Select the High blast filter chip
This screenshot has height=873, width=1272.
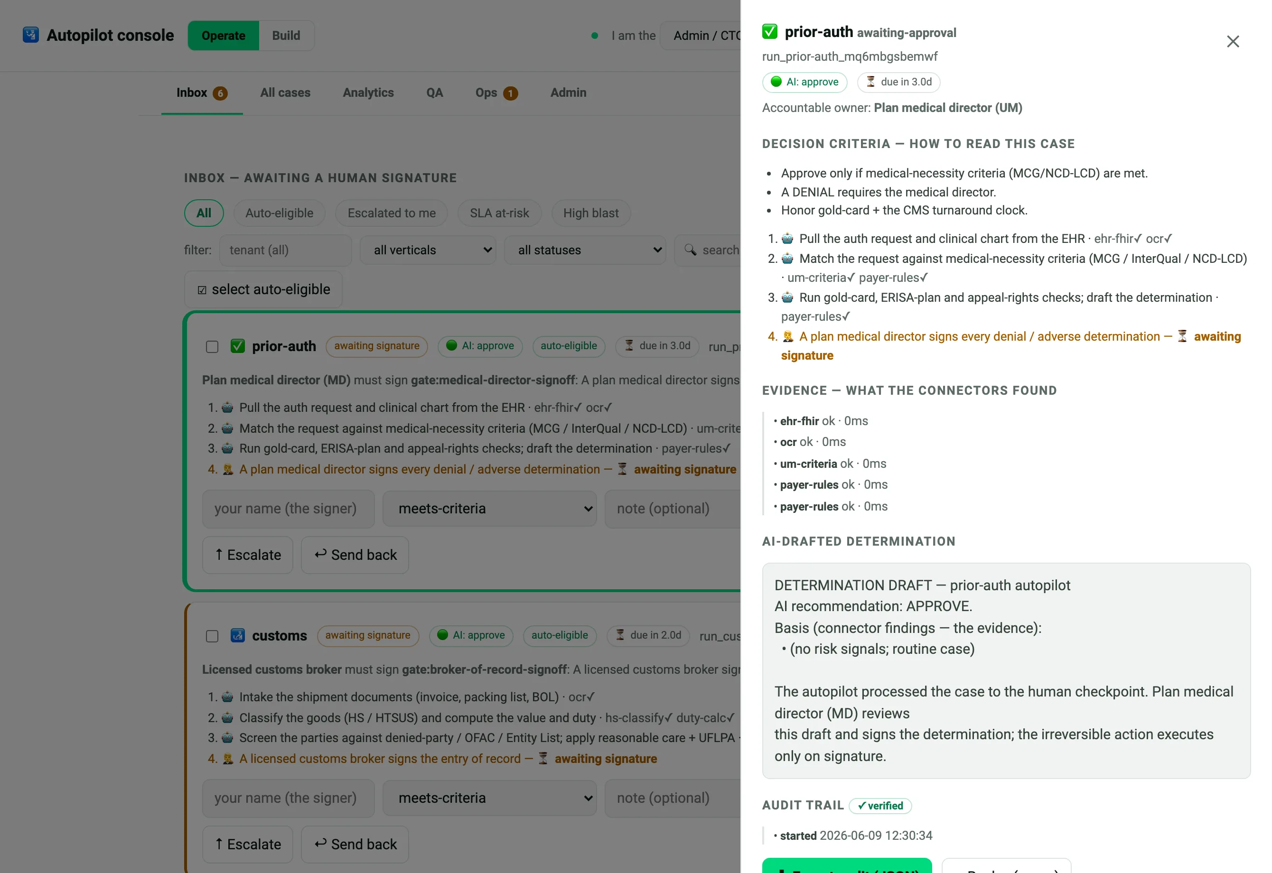pos(591,214)
